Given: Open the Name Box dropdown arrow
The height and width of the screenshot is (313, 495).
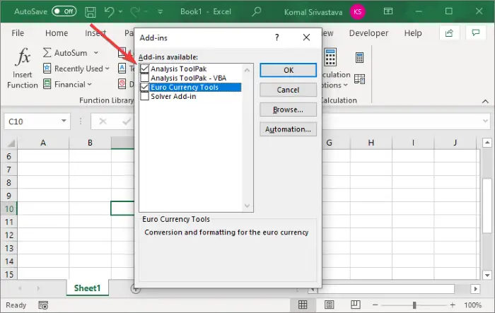Looking at the screenshot, I should point(64,121).
